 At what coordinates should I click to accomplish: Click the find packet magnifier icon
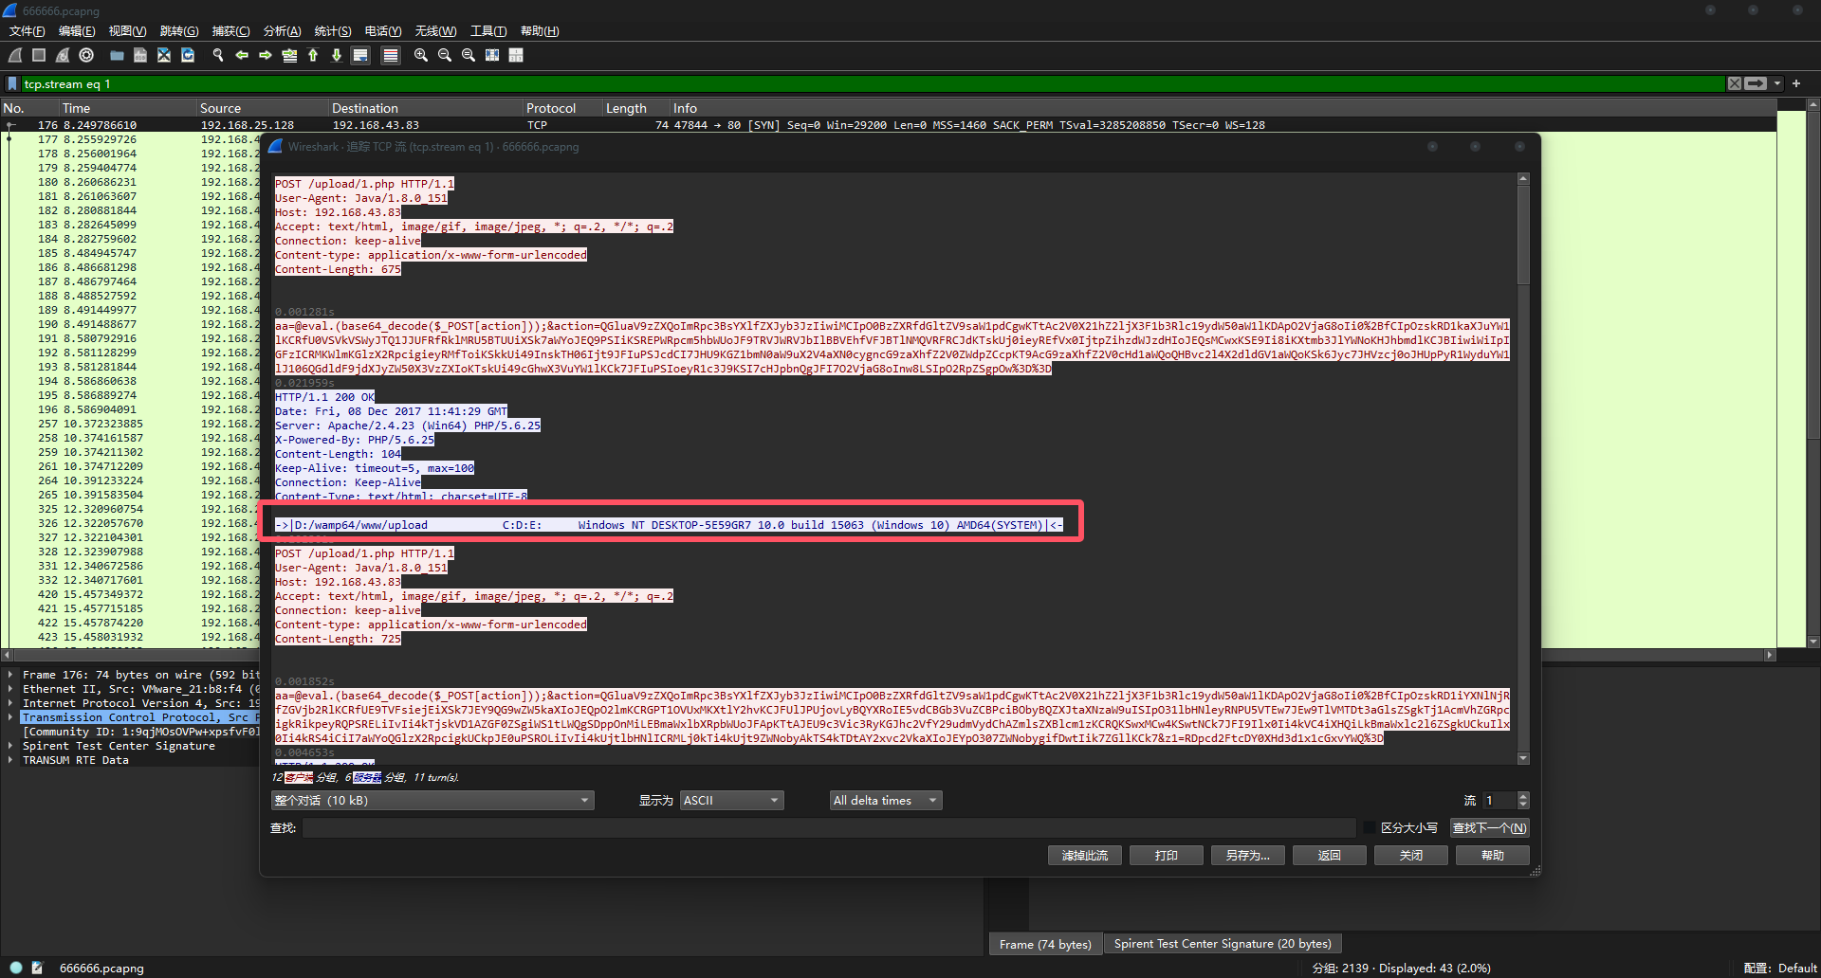coord(218,56)
